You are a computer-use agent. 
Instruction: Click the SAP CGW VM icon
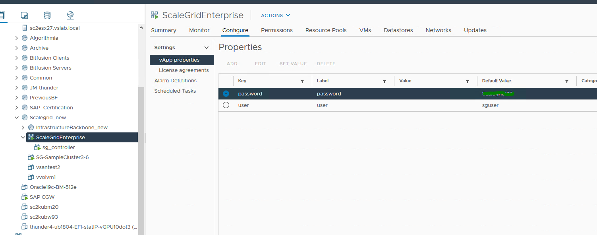click(25, 197)
